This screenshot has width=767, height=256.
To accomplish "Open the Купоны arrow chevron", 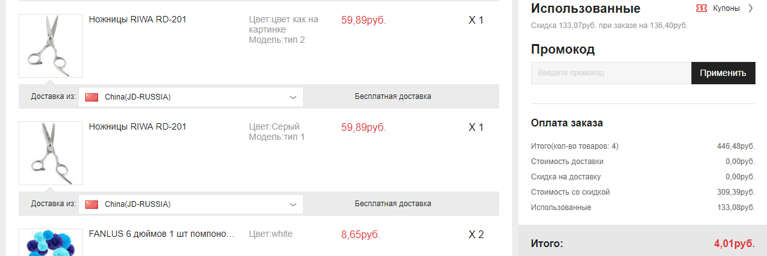I will (x=751, y=8).
